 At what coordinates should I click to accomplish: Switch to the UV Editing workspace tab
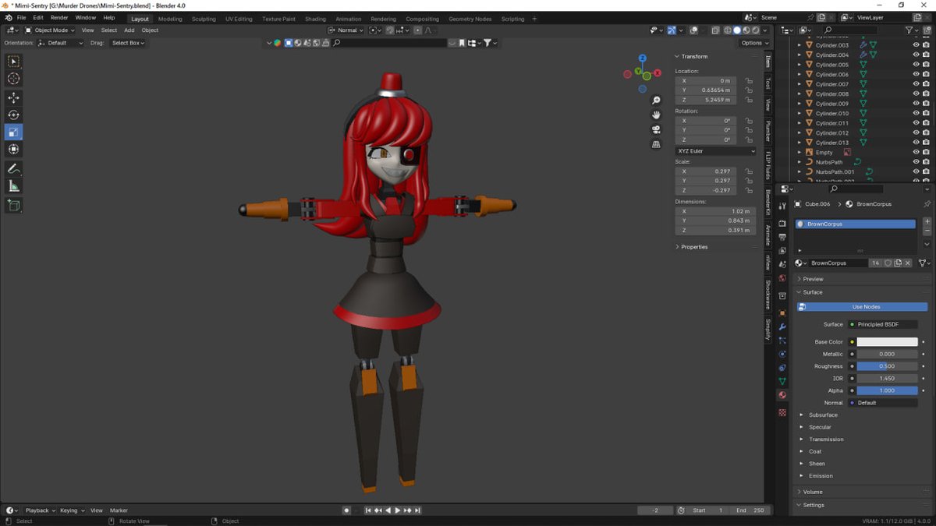(239, 19)
